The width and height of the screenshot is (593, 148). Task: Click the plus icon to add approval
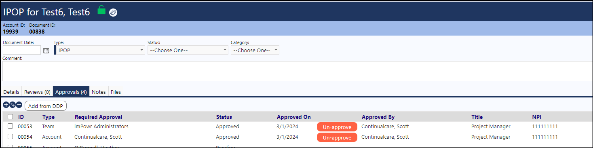tap(6, 105)
